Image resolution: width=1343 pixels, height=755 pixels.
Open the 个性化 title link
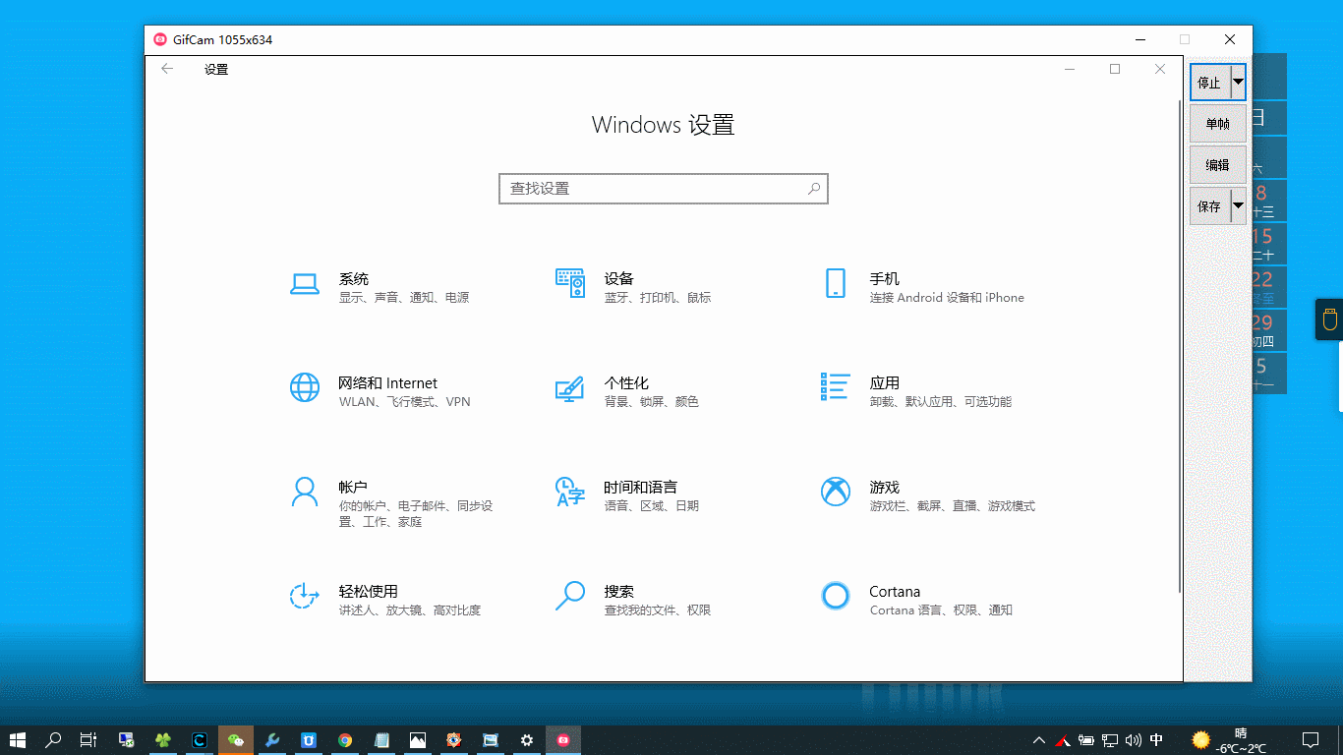point(626,383)
